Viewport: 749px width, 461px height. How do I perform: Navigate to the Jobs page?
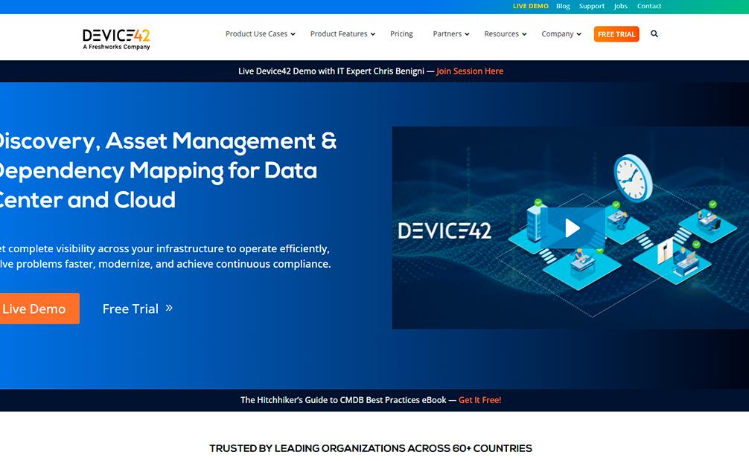point(621,6)
